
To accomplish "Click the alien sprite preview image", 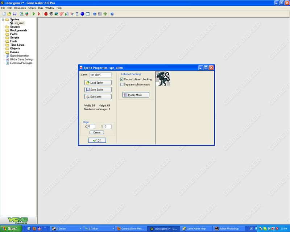I will pos(163,79).
